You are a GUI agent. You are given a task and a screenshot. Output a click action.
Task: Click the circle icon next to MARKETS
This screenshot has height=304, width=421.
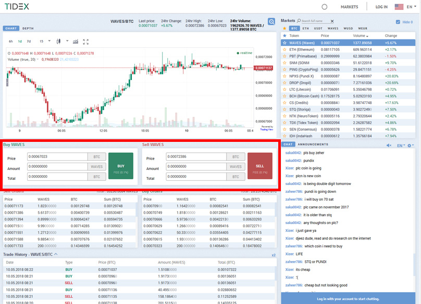click(x=324, y=7)
